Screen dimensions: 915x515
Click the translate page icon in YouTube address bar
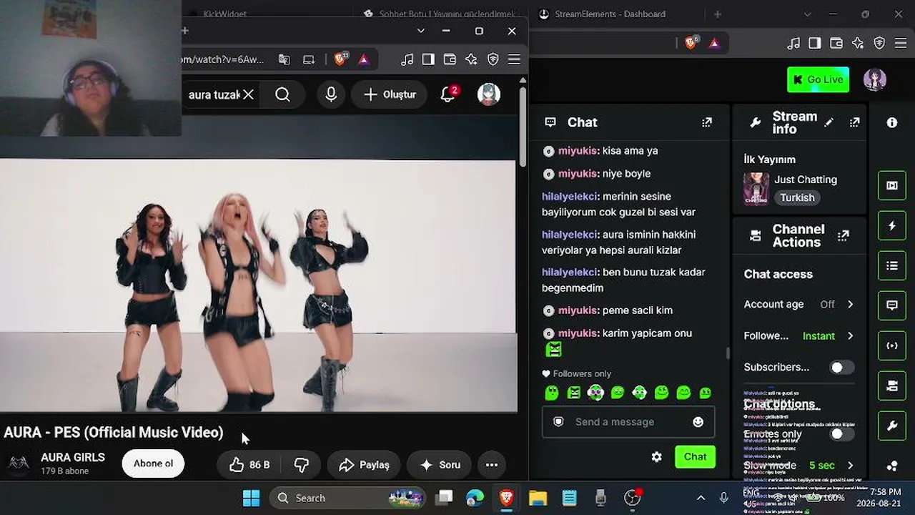[285, 59]
